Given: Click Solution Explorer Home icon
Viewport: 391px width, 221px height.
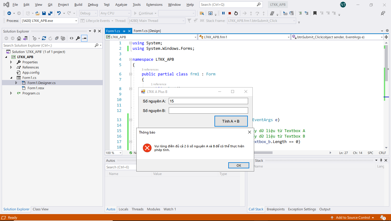Looking at the screenshot, I should point(19,38).
